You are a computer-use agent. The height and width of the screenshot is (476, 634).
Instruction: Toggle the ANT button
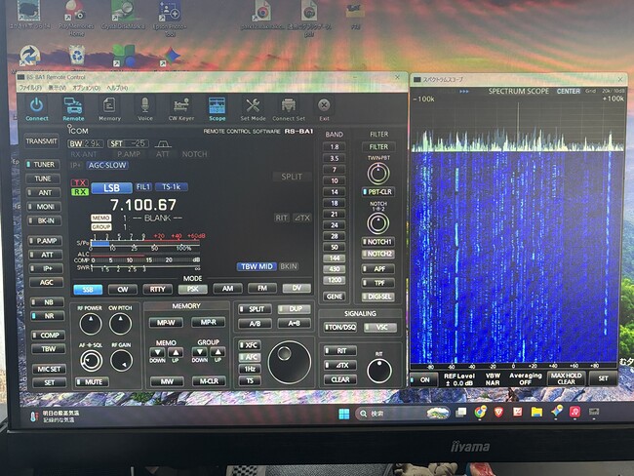(44, 192)
